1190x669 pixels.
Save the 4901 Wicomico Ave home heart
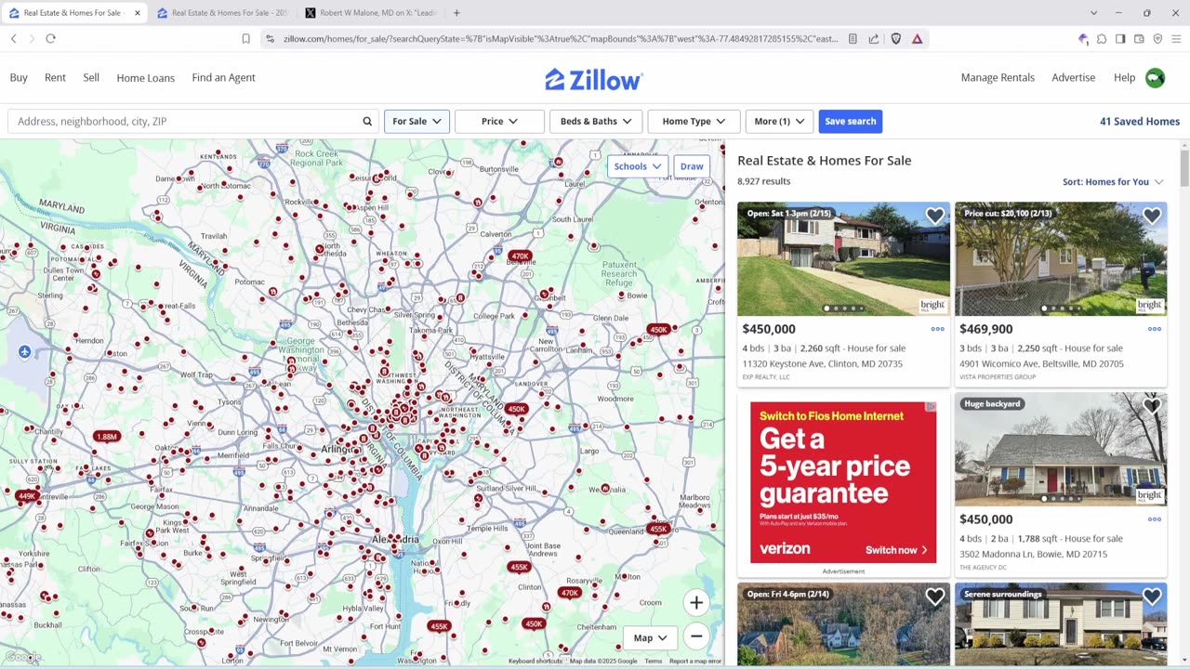coord(1152,216)
